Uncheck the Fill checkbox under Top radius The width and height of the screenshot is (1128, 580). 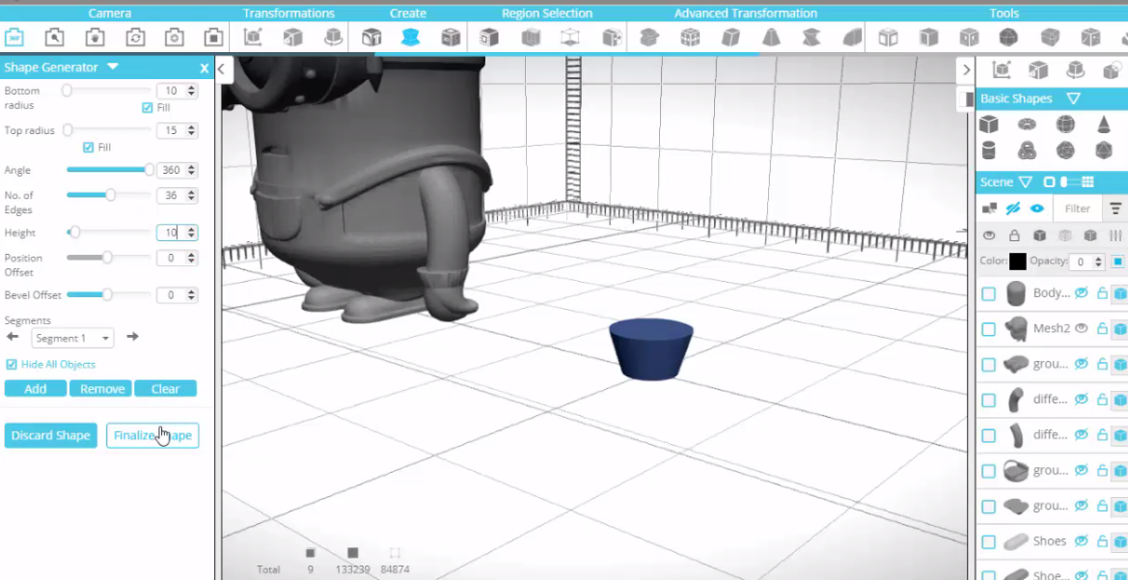[88, 147]
